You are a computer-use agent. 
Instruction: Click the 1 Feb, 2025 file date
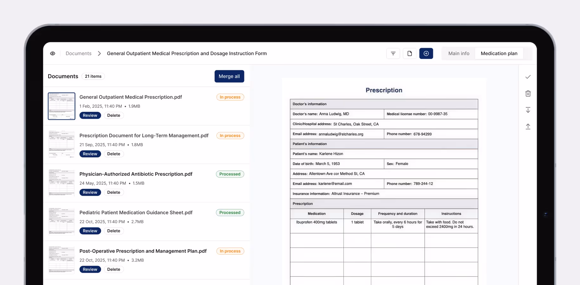click(101, 106)
